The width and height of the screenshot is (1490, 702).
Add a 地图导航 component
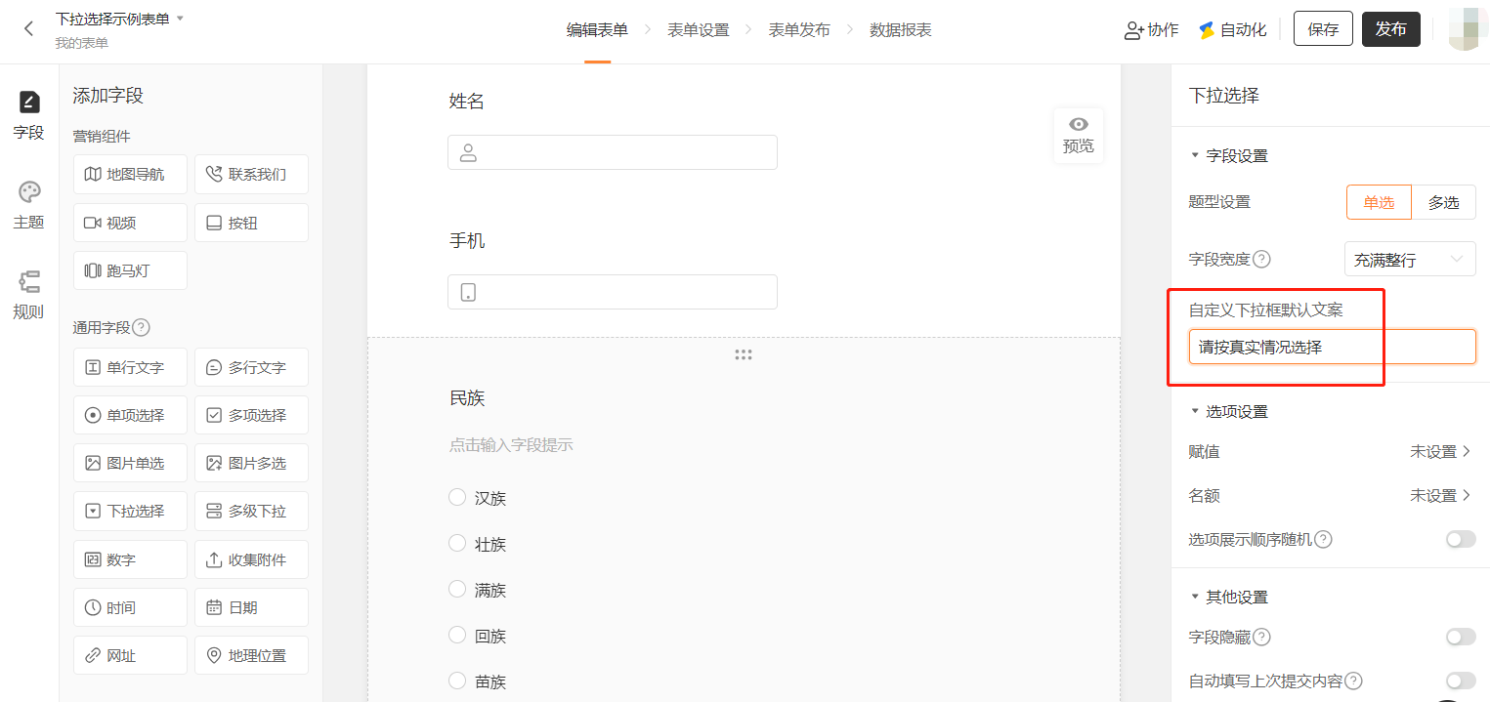point(130,174)
